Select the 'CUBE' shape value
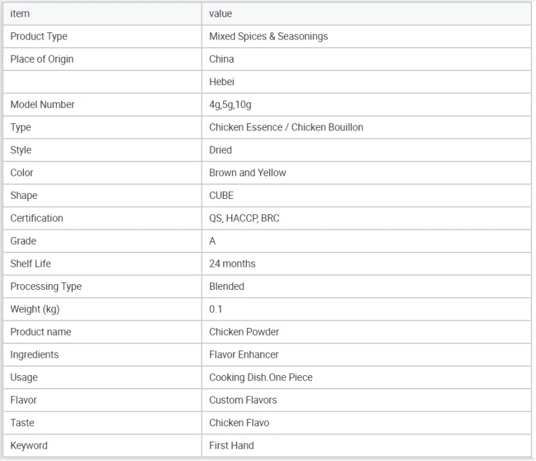This screenshot has height=461, width=536. coord(222,196)
